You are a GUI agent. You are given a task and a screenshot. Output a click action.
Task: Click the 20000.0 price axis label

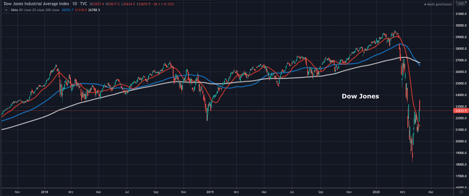click(x=460, y=141)
